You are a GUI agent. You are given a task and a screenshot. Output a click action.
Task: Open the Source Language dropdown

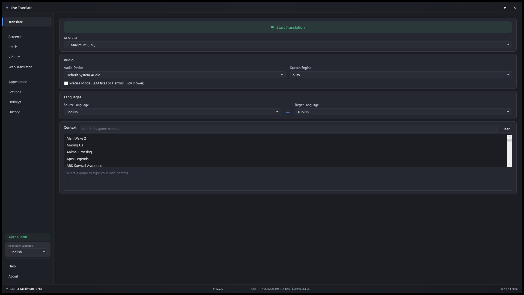172,112
